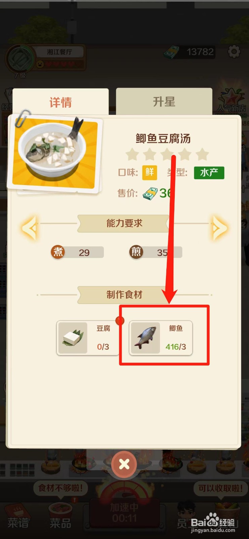The width and height of the screenshot is (249, 539).
Task: Go to next recipe with right arrow
Action: 220,228
